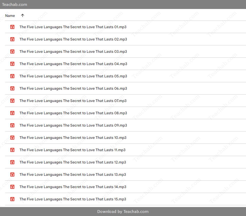Click the audio icon for file 07.mp3
Screen dimensions: 246x216
tap(12, 101)
